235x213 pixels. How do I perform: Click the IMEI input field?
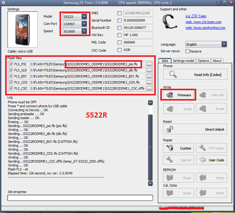[x=138, y=13]
